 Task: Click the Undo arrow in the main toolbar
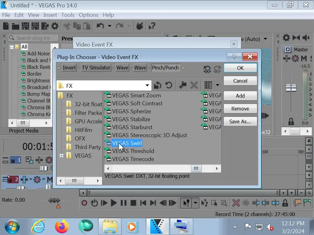(100, 26)
